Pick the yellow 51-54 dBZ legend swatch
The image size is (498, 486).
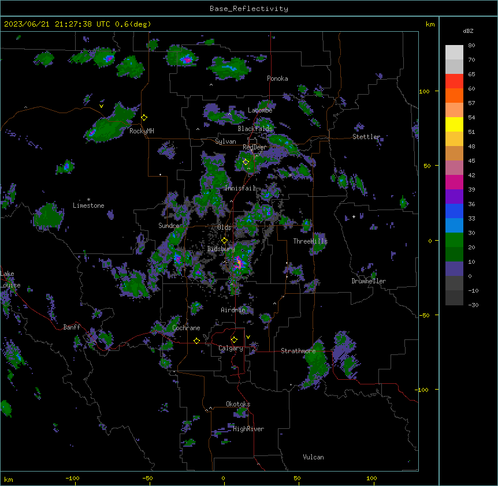click(454, 124)
